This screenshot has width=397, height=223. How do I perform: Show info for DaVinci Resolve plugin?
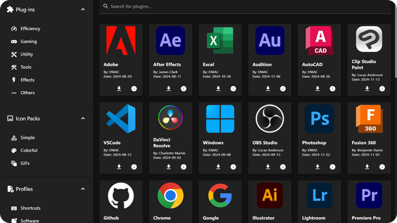pos(183,167)
